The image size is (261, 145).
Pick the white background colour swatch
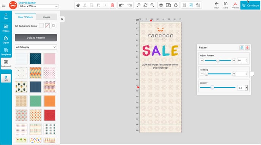(41, 26)
